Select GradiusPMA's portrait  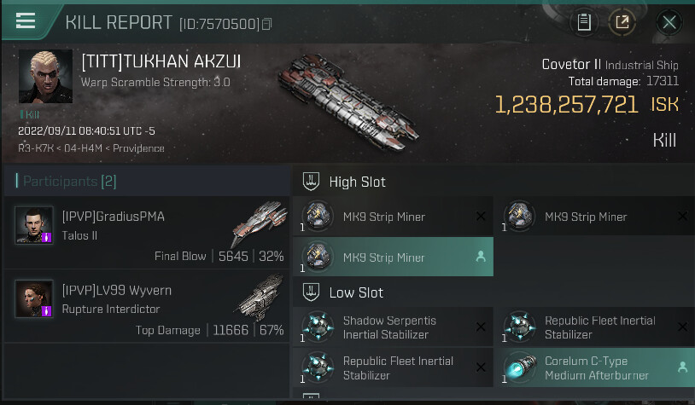tap(33, 225)
